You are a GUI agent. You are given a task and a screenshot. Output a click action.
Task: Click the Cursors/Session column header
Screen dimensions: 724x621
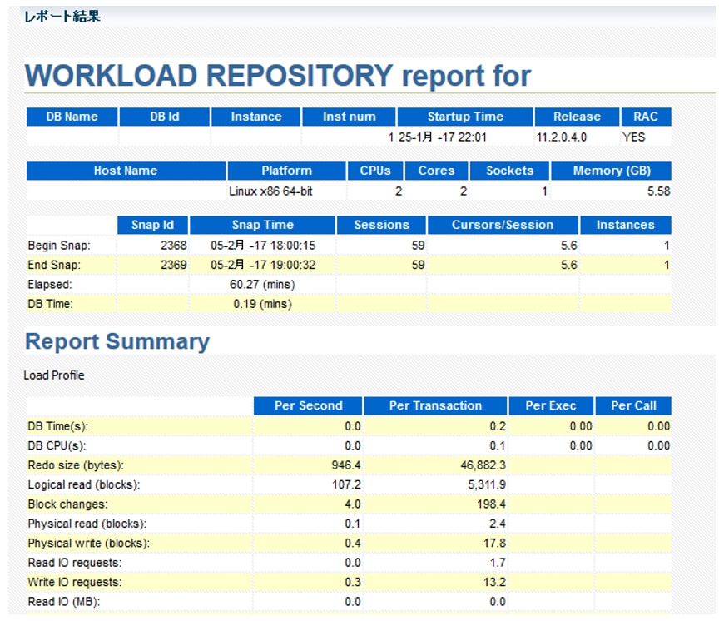[x=502, y=225]
